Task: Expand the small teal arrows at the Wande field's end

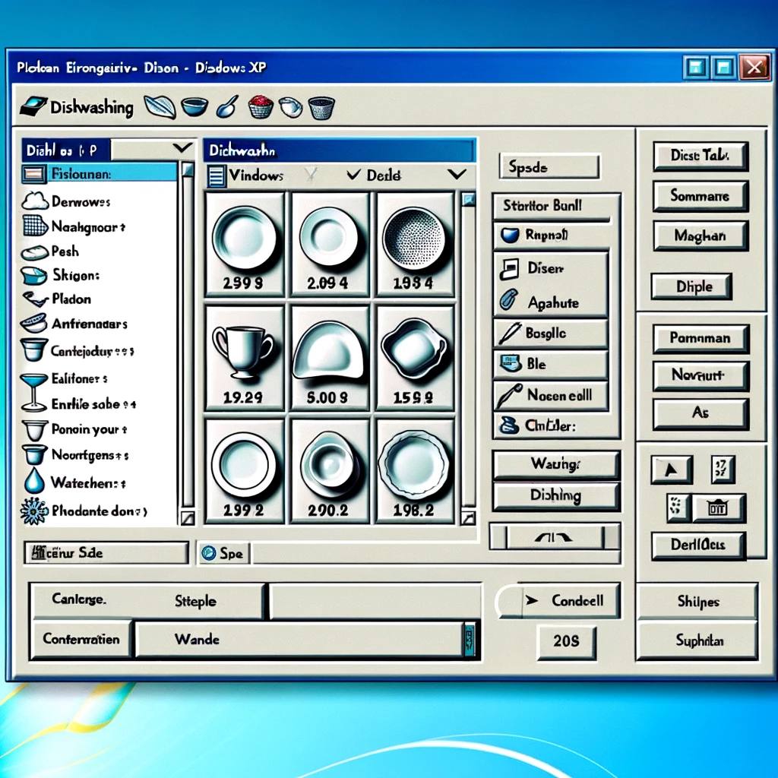Action: point(470,640)
